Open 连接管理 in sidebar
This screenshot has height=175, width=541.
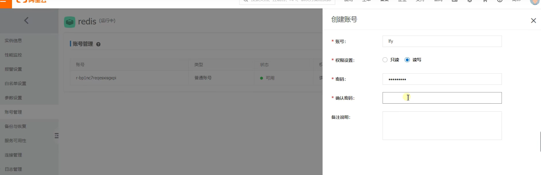pos(13,155)
